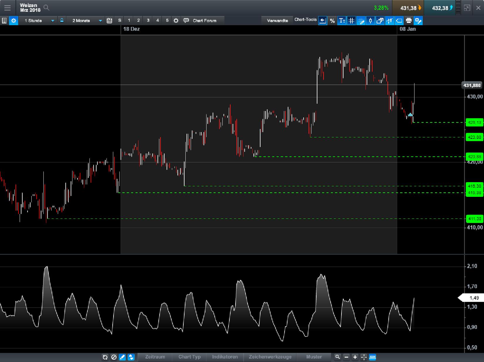Screen dimensions: 484x362
Task: Click the blue up-down arrows icon
Action: [x=131, y=357]
